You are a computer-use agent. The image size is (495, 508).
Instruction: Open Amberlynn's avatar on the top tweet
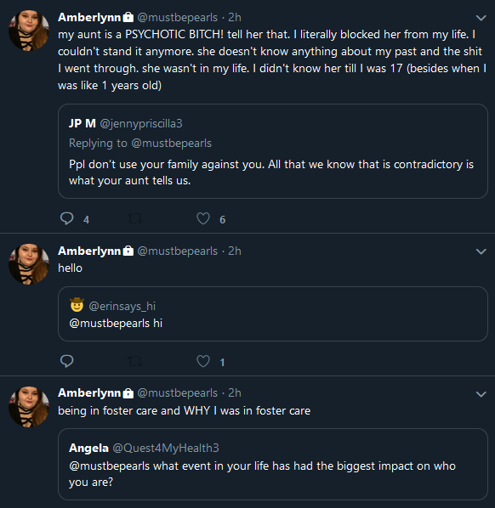[x=29, y=31]
